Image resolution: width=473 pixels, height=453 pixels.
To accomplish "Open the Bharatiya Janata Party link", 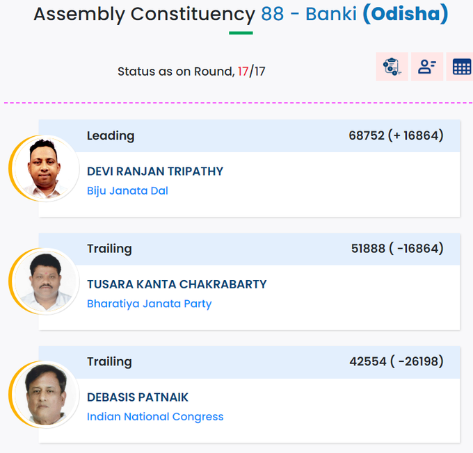I will tap(149, 304).
